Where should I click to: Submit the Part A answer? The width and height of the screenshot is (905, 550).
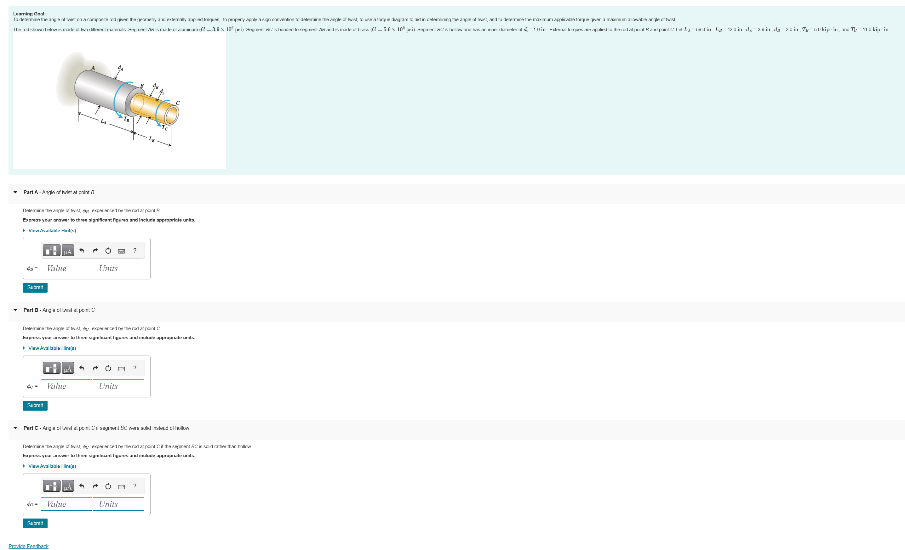click(35, 287)
